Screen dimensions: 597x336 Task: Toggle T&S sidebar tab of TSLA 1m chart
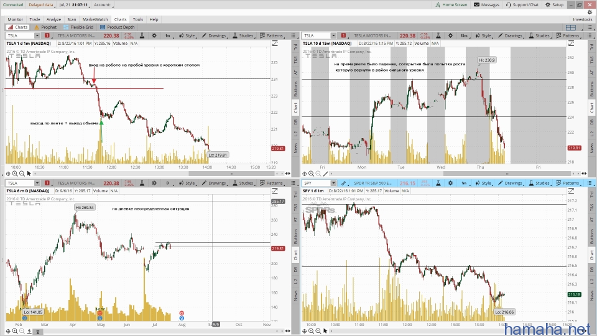point(295,60)
